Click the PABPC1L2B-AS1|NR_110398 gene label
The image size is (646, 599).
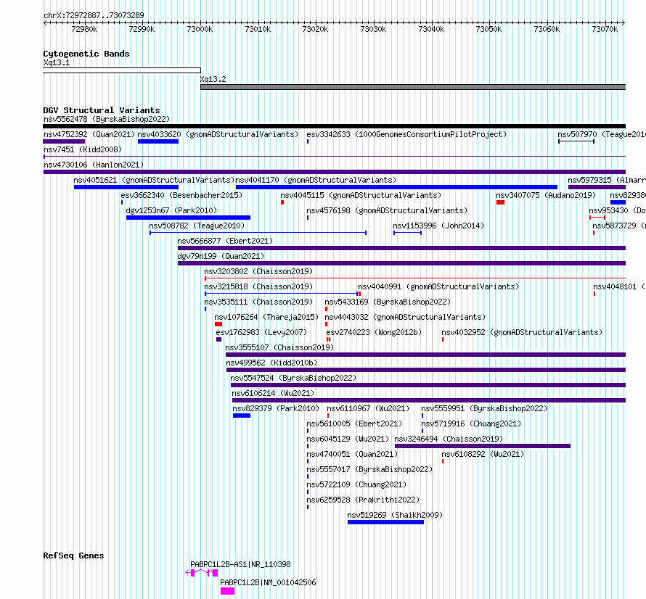240,564
